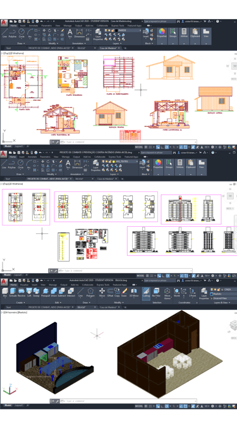The height and width of the screenshot is (422, 237).
Task: Open the Parametric ribbon tab in the Casa de Madeira window
Action: pyautogui.click(x=46, y=25)
